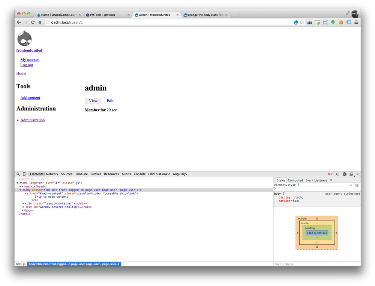Undock DevTools into separate window
The image size is (375, 286).
tap(351, 174)
